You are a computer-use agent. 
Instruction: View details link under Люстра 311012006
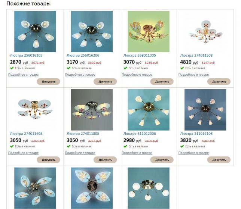(x=137, y=153)
